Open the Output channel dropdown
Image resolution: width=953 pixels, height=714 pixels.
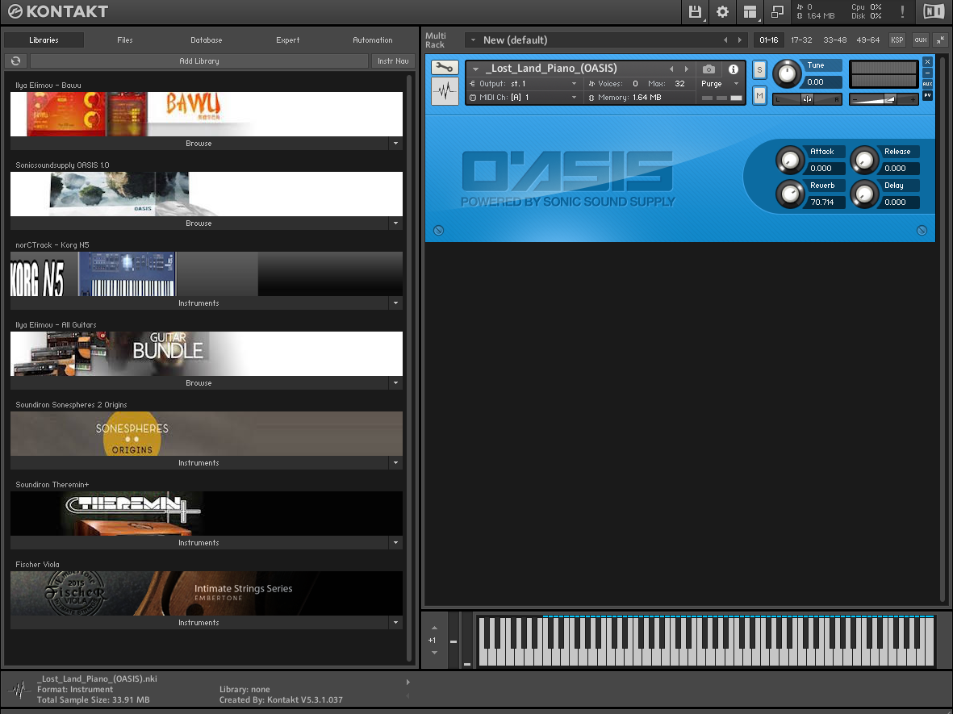pos(574,84)
